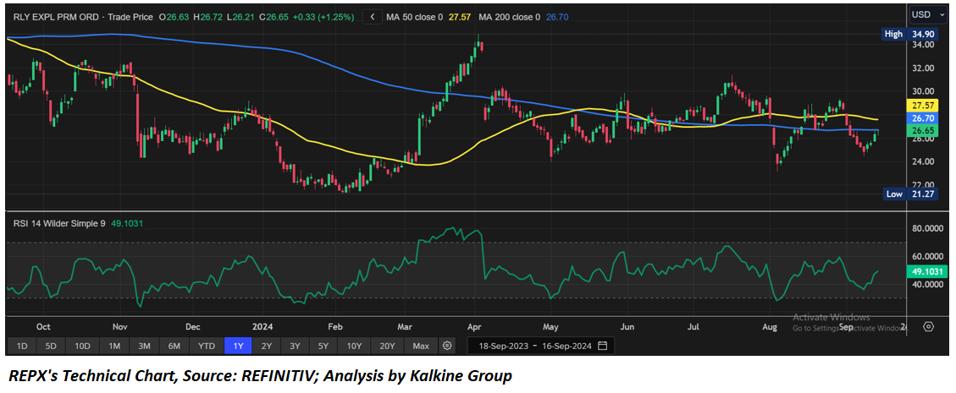The height and width of the screenshot is (393, 956).
Task: Select the 5D time range
Action: (51, 347)
